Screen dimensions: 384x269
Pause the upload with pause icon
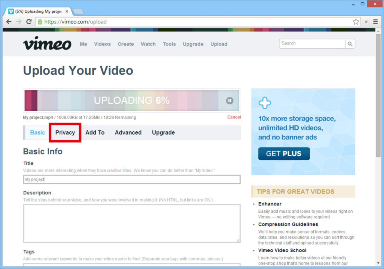tap(230, 101)
